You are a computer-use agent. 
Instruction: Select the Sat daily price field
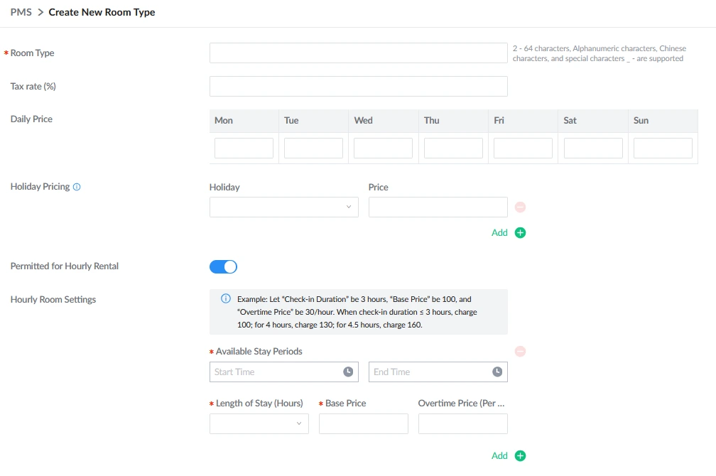[593, 148]
